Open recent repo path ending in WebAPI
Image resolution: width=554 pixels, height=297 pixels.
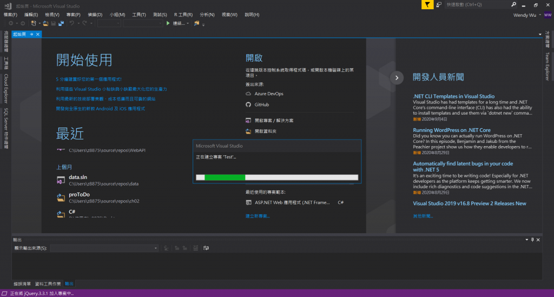click(107, 150)
